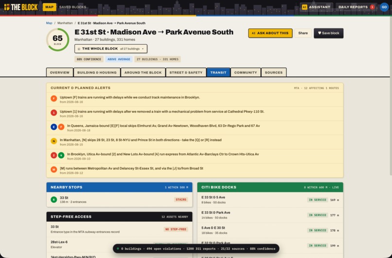Open the AI Assistant button
This screenshot has height=258, width=392.
click(316, 7)
